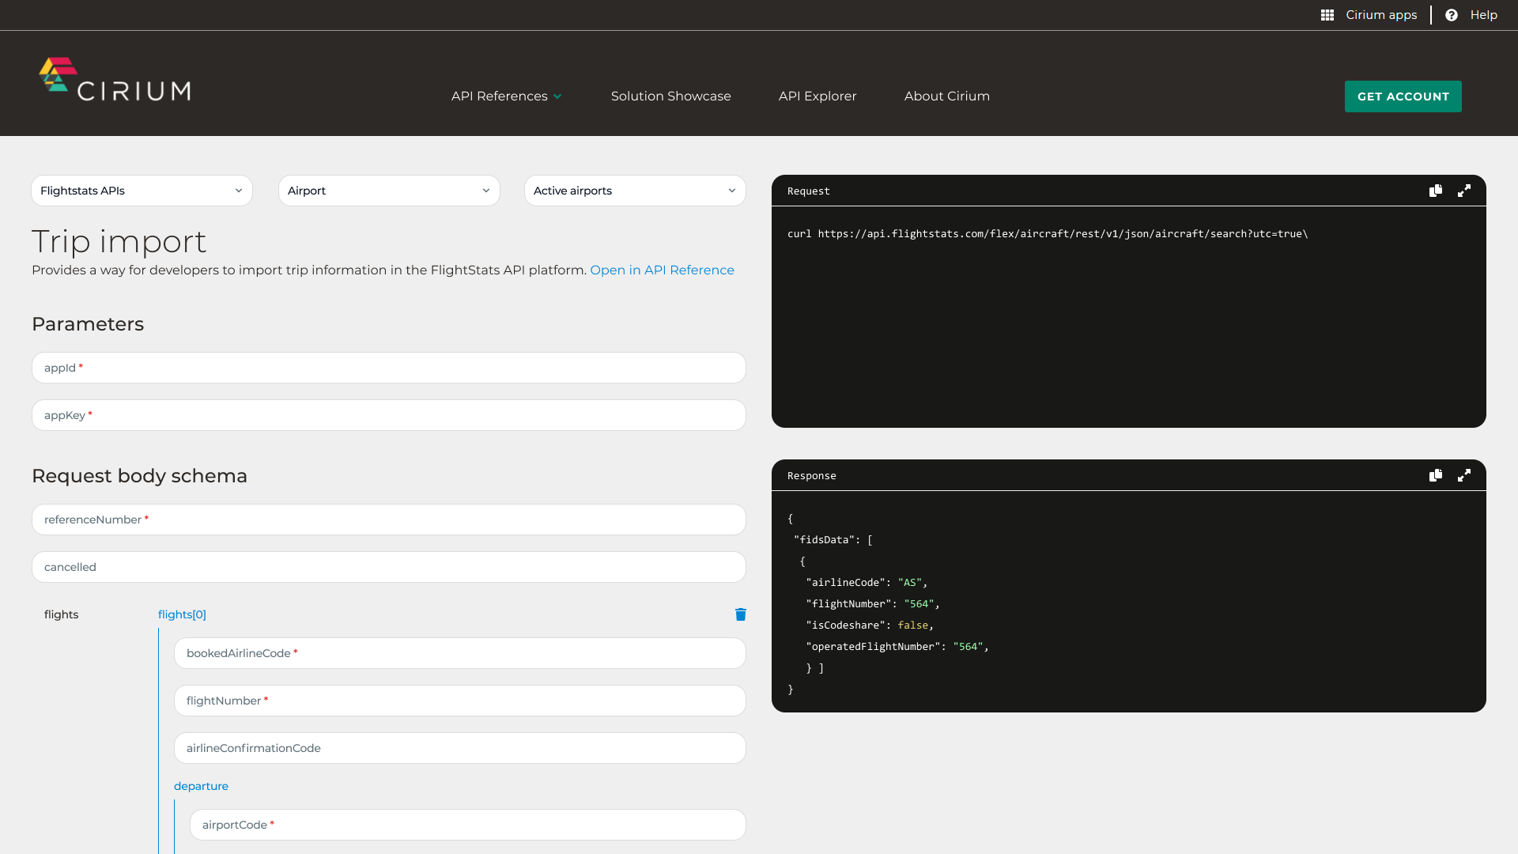
Task: Open the Airport category dropdown
Action: (x=389, y=191)
